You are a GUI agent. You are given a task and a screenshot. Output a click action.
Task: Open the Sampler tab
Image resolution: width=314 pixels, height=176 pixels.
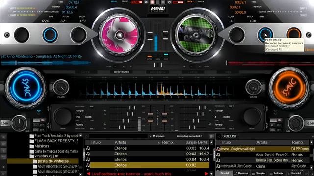(x=259, y=173)
